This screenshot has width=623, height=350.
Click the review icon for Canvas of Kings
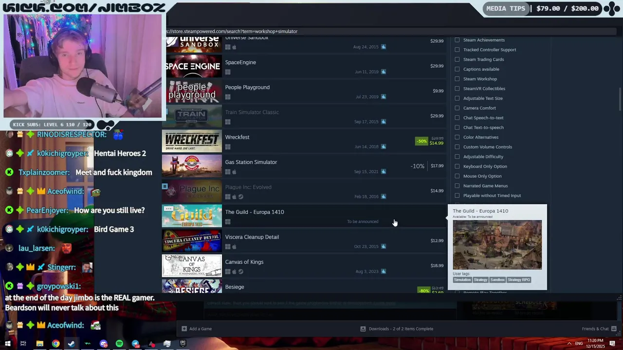pyautogui.click(x=384, y=271)
